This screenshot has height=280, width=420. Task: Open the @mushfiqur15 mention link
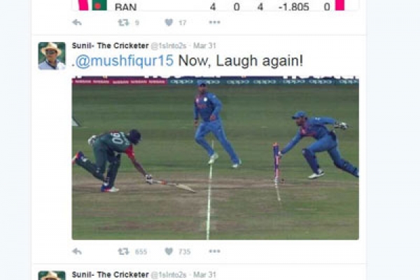tap(125, 61)
